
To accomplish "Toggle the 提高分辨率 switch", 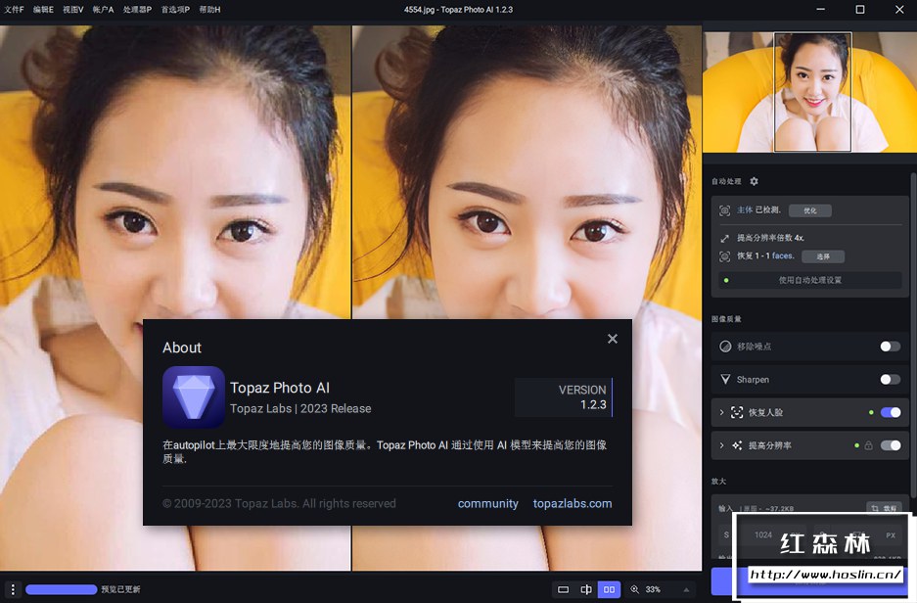I will 891,445.
